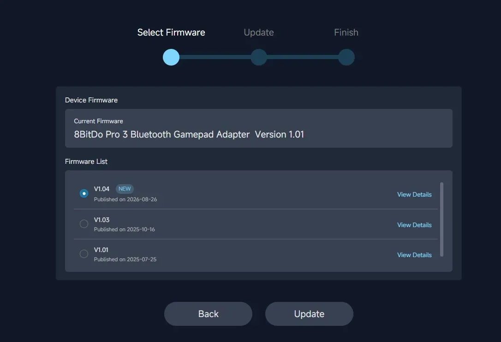The width and height of the screenshot is (501, 342).
Task: Click the NEW badge beside V1.04
Action: point(124,189)
